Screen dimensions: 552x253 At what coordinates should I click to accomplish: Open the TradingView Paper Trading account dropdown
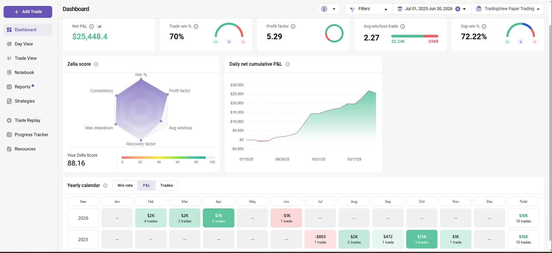[507, 9]
